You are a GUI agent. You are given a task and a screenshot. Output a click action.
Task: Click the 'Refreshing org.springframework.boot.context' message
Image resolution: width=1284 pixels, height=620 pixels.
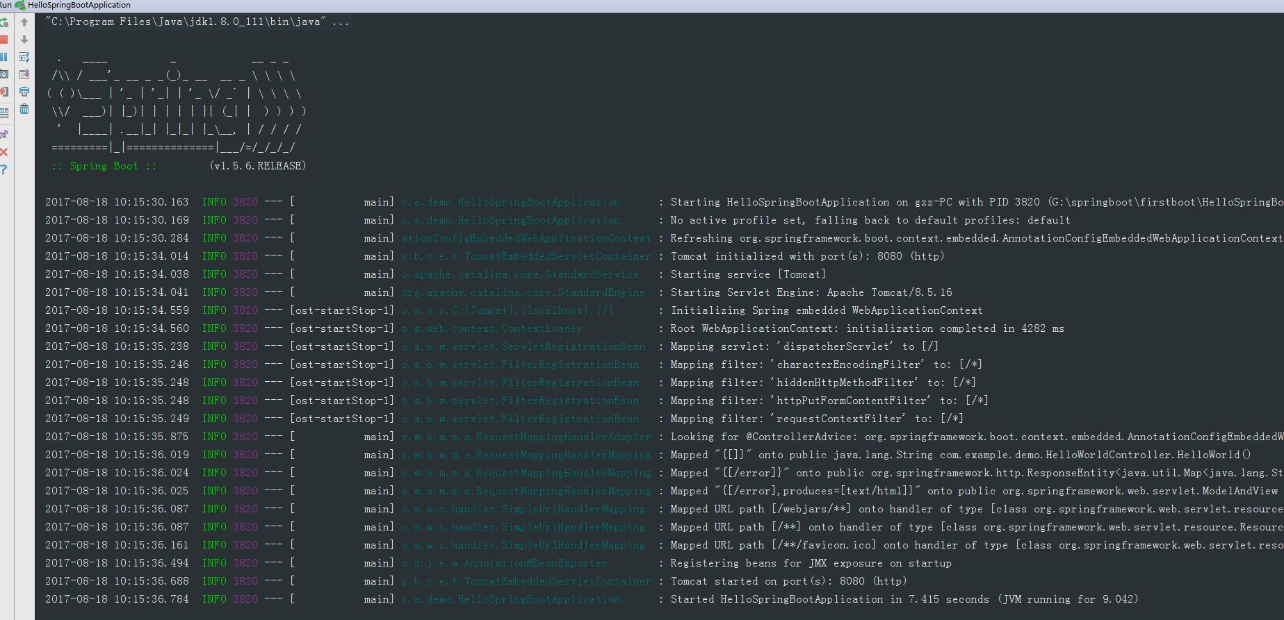[x=976, y=238]
